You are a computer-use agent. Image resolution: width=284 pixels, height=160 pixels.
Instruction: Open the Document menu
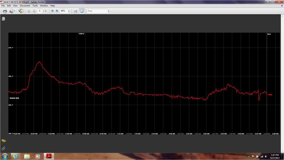[25, 6]
